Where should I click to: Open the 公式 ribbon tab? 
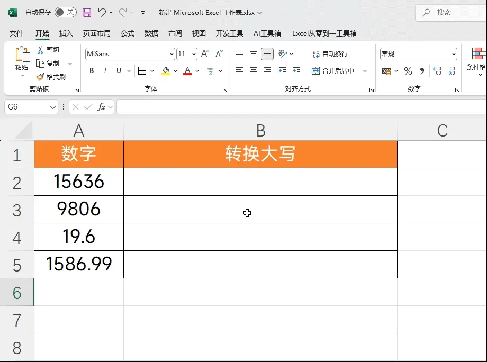pyautogui.click(x=128, y=33)
